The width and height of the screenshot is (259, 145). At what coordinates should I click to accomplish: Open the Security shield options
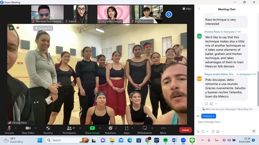tap(48, 129)
